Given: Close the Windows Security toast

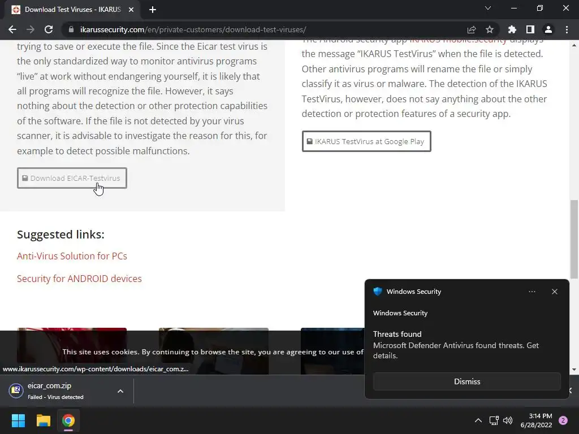Looking at the screenshot, I should [554, 292].
